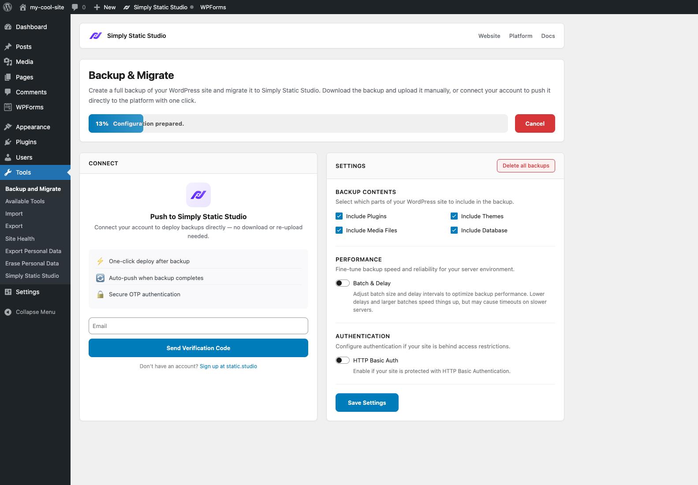Screen dimensions: 698x485
Task: Click the Collapse Menu label
Action: (x=36, y=312)
